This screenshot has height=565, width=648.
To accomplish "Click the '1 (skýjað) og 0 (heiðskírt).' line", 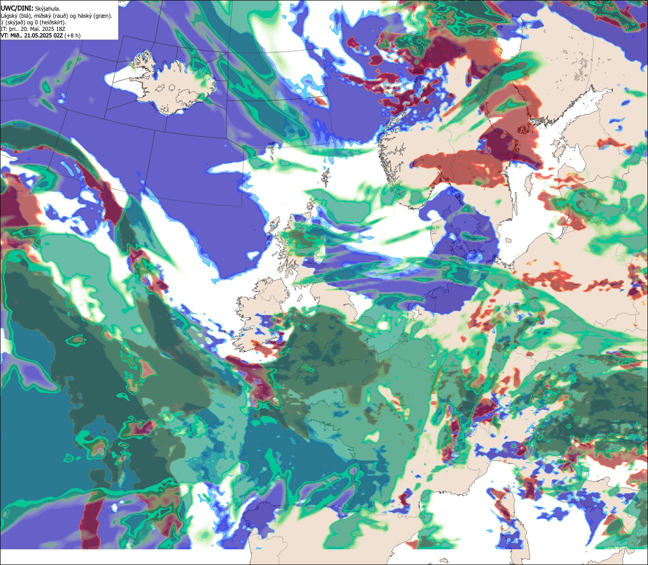I will pyautogui.click(x=33, y=22).
